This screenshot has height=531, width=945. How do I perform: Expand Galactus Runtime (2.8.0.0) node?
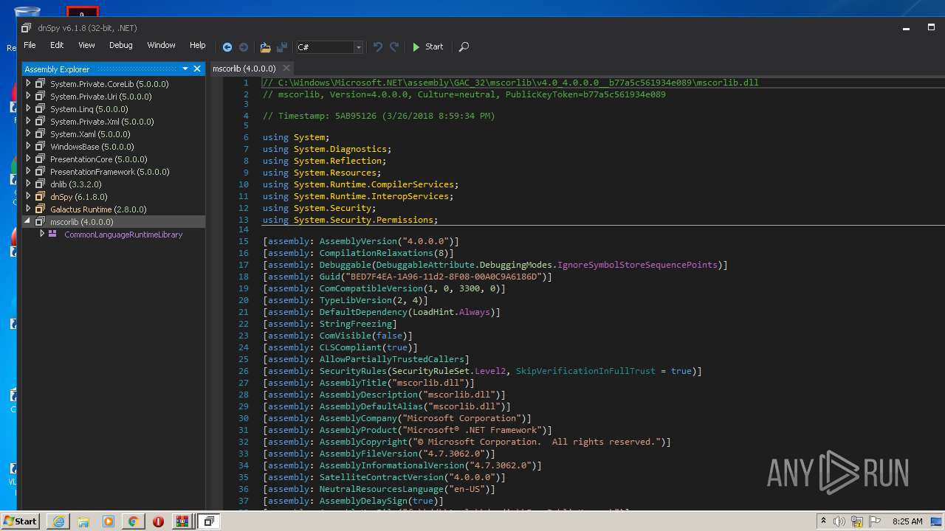tap(28, 209)
